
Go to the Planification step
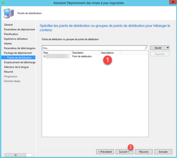pos(11,34)
